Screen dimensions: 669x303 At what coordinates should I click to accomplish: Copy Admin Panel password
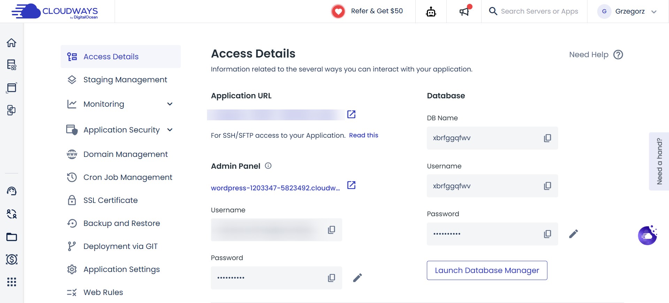click(x=331, y=278)
